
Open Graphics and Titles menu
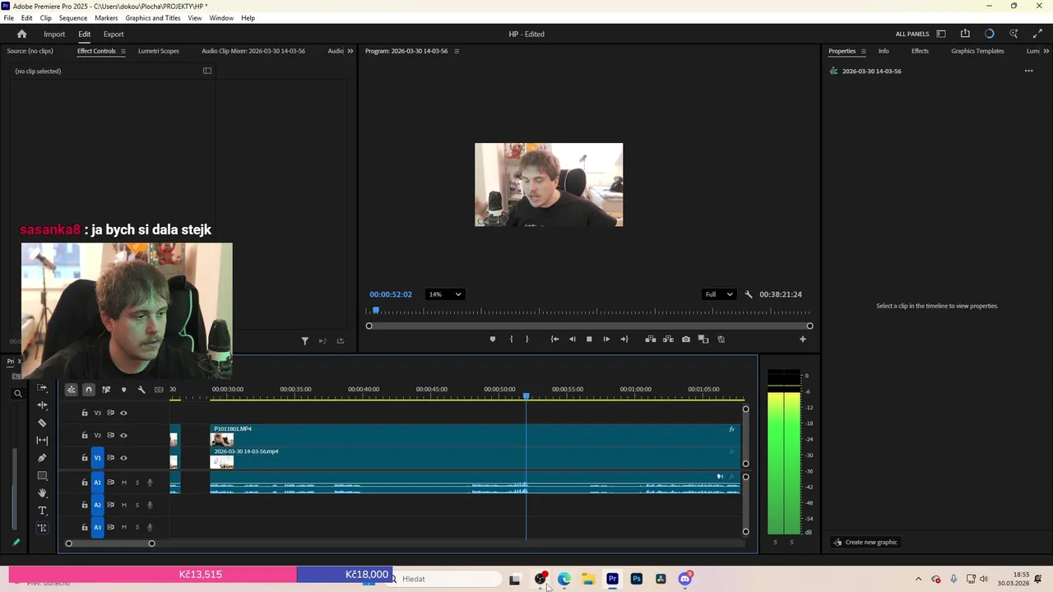pos(153,17)
